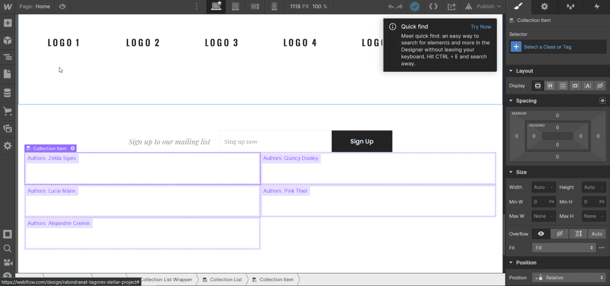Open the canvas options three-dot menu
Viewport: 610px width, 286px height.
(x=197, y=7)
